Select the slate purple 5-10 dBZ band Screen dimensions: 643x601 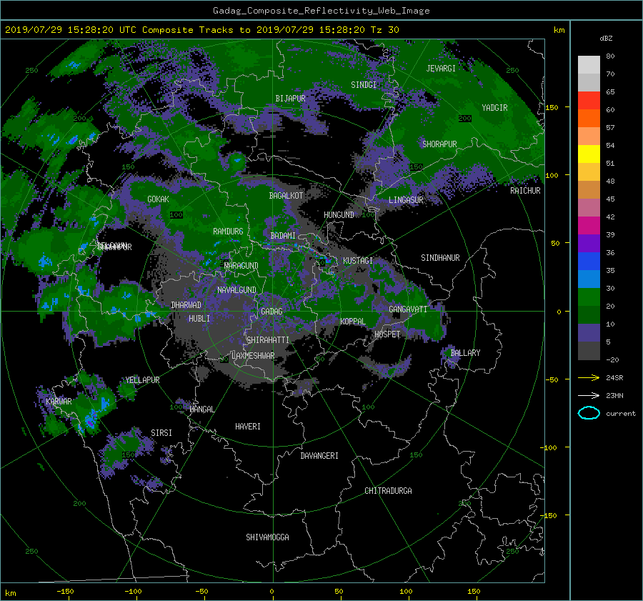tap(589, 333)
